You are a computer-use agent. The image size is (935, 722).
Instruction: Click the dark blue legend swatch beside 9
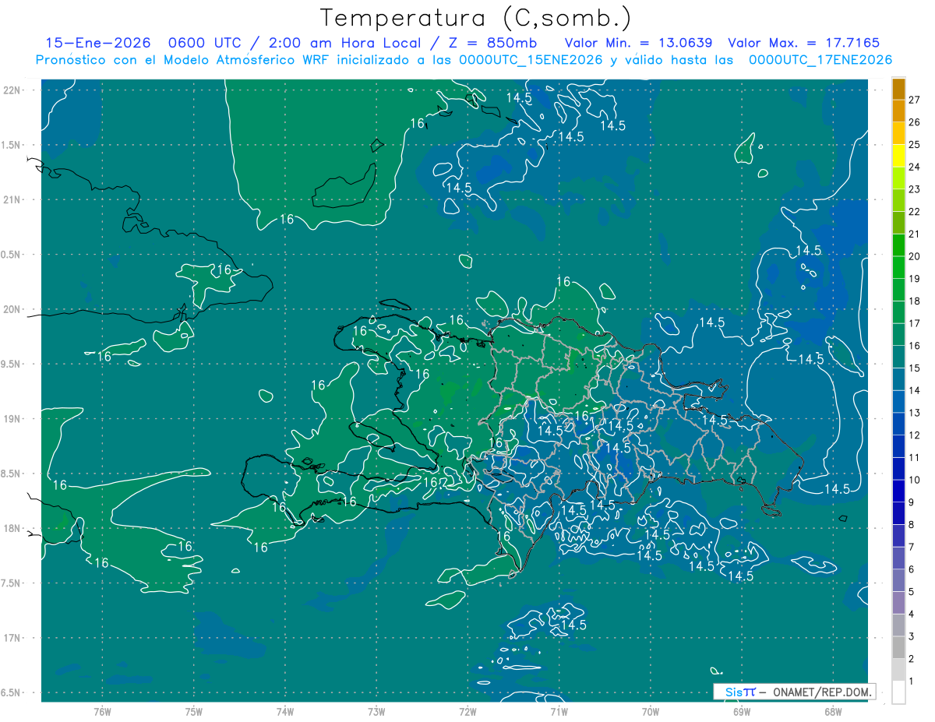[x=899, y=491]
